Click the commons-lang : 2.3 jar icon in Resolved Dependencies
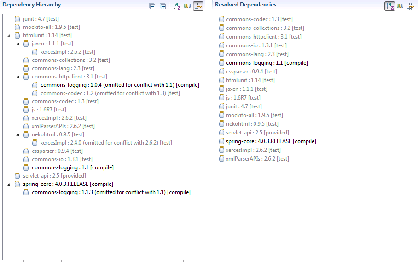This screenshot has width=418, height=262. (221, 54)
